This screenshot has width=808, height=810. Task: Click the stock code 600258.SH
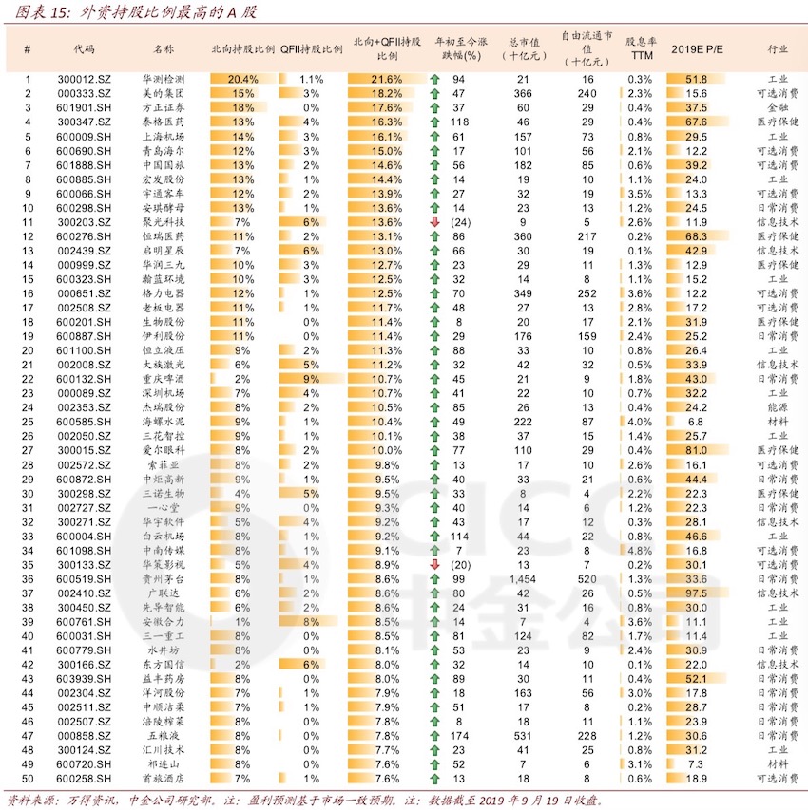pyautogui.click(x=84, y=779)
